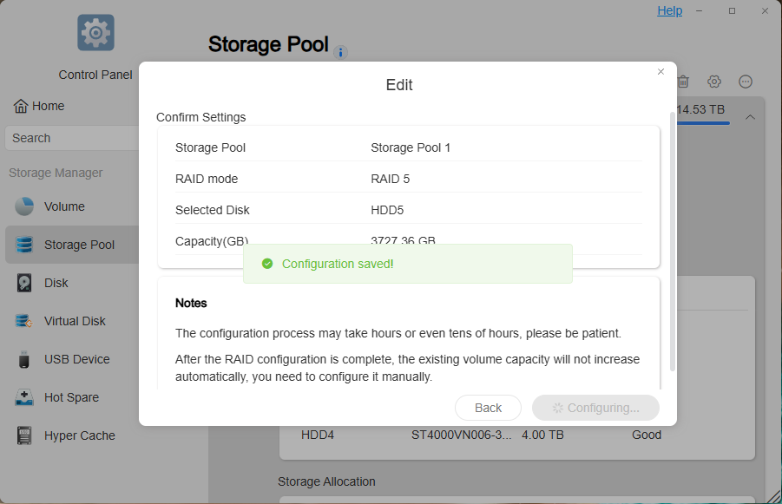
Task: Open Hot Spare section
Action: [x=71, y=397]
